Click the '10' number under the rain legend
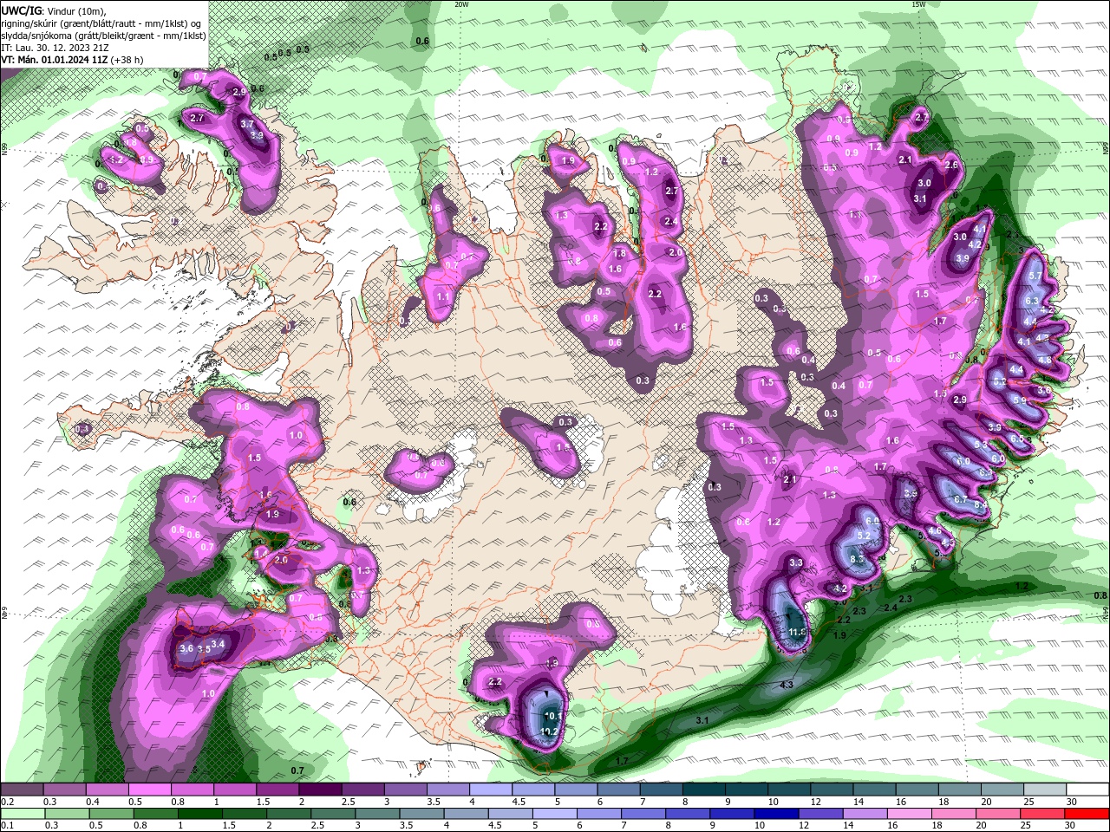The height and width of the screenshot is (832, 1110). pyautogui.click(x=761, y=826)
